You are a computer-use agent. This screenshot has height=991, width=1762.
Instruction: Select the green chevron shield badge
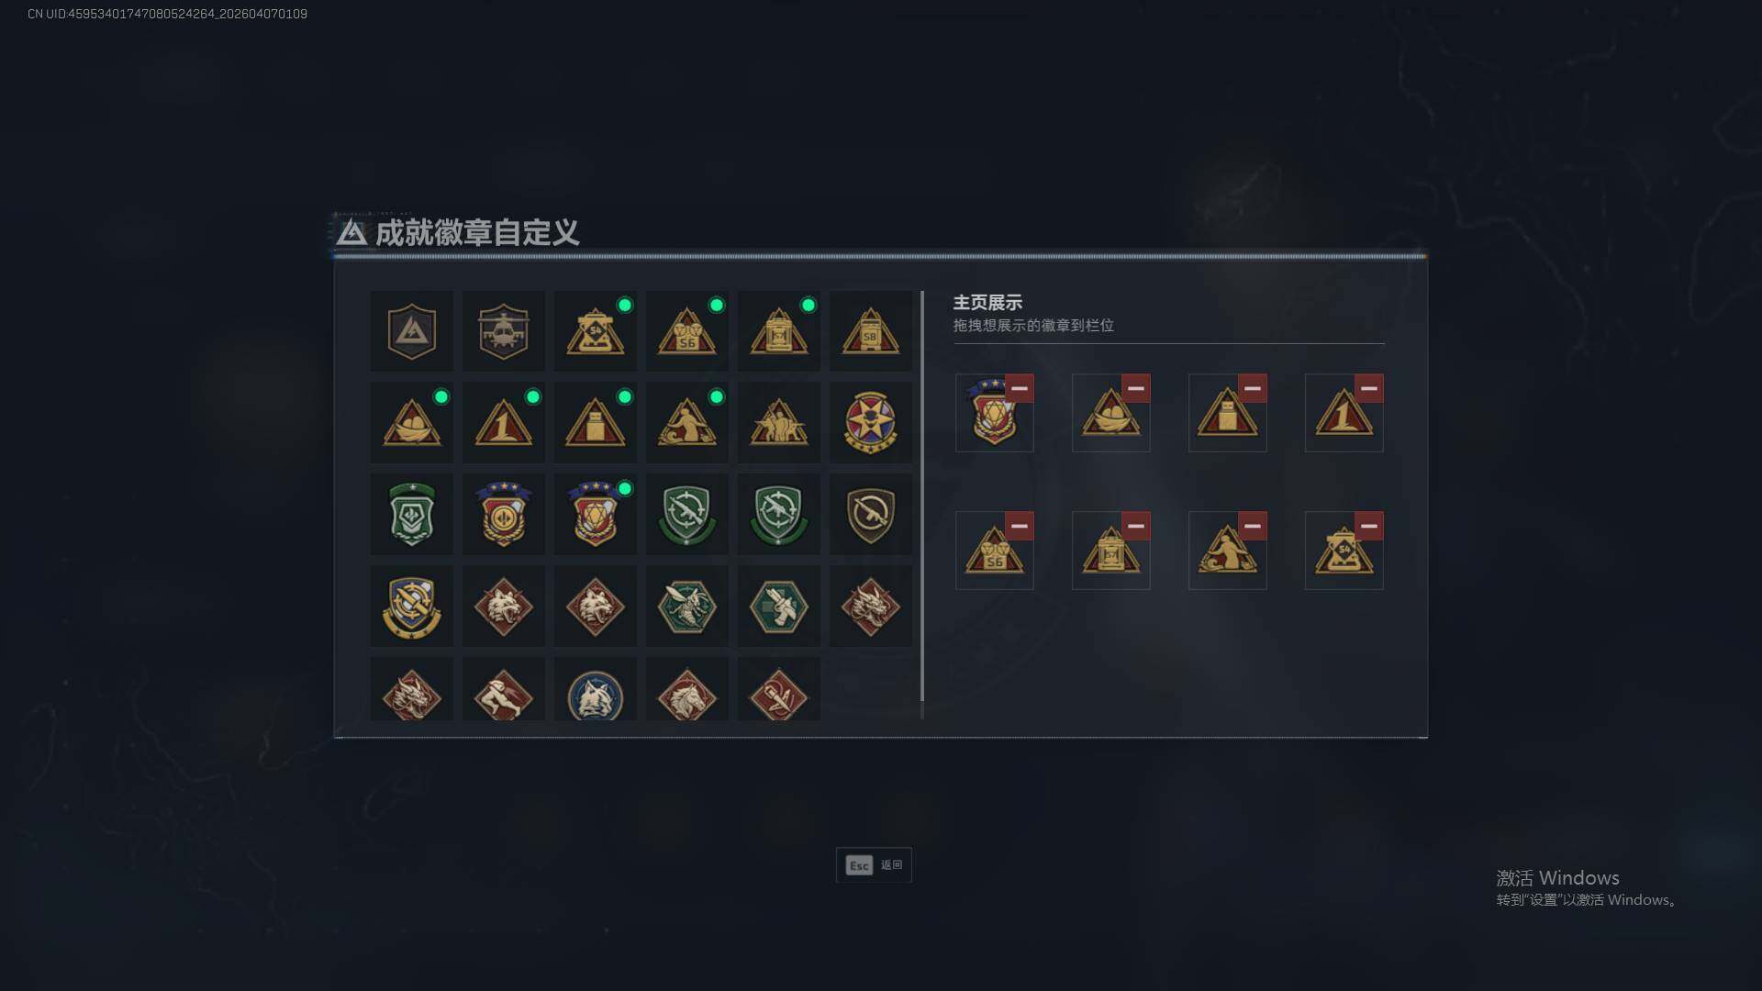(411, 515)
